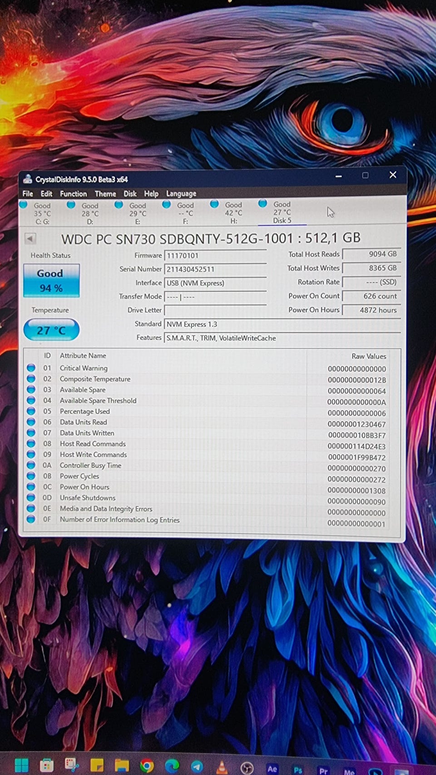This screenshot has height=775, width=436.
Task: Open the Windows Start menu
Action: pyautogui.click(x=21, y=765)
